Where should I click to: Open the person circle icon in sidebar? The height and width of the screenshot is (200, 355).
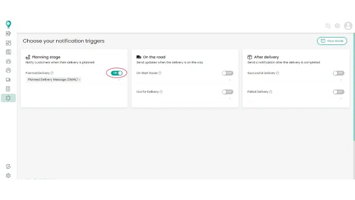pyautogui.click(x=8, y=71)
